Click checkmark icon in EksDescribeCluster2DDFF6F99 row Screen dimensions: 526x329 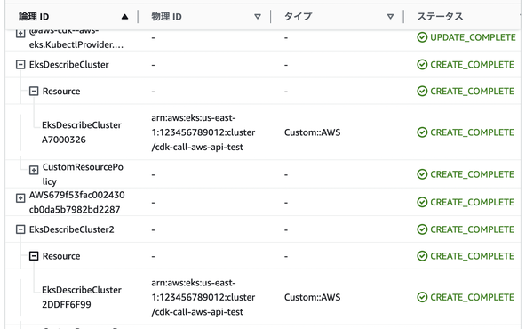pos(422,297)
